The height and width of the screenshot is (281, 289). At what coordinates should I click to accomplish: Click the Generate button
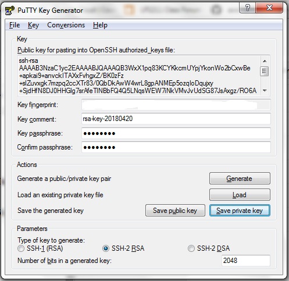click(x=240, y=179)
